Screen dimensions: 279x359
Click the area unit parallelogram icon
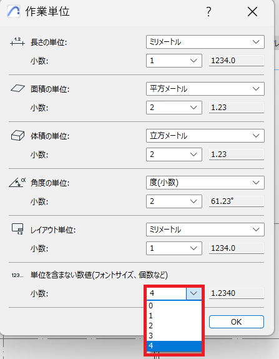pos(17,88)
